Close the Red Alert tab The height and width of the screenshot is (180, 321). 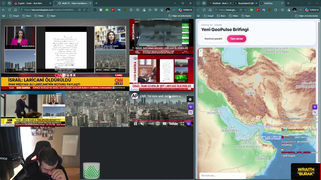pos(50,3)
